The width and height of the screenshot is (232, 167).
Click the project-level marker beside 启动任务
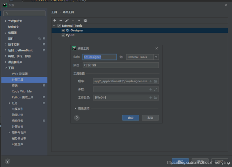pyautogui.click(x=44, y=121)
